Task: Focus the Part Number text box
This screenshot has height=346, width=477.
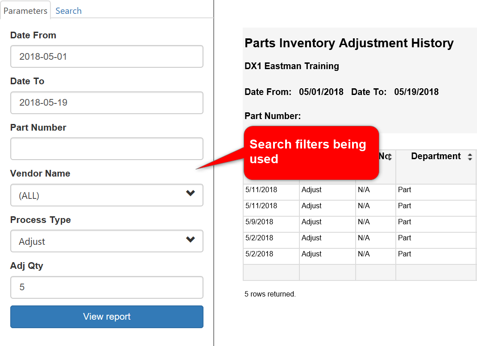Action: [x=107, y=148]
